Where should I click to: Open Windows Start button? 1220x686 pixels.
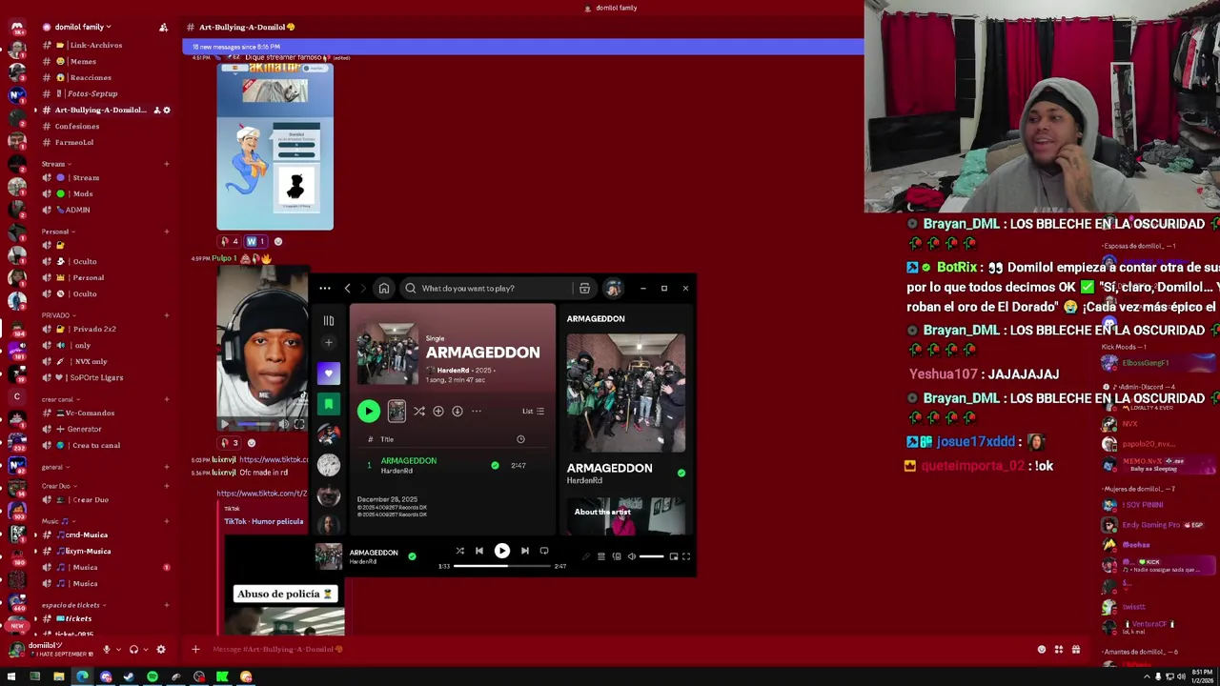pyautogui.click(x=12, y=676)
